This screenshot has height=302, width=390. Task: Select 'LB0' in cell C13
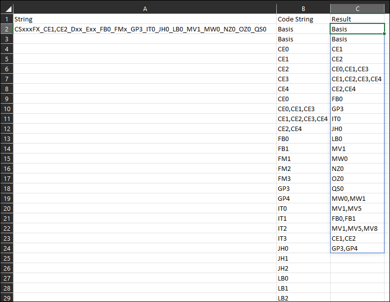(x=357, y=139)
